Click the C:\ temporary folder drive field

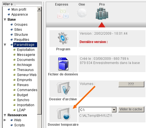(95, 110)
